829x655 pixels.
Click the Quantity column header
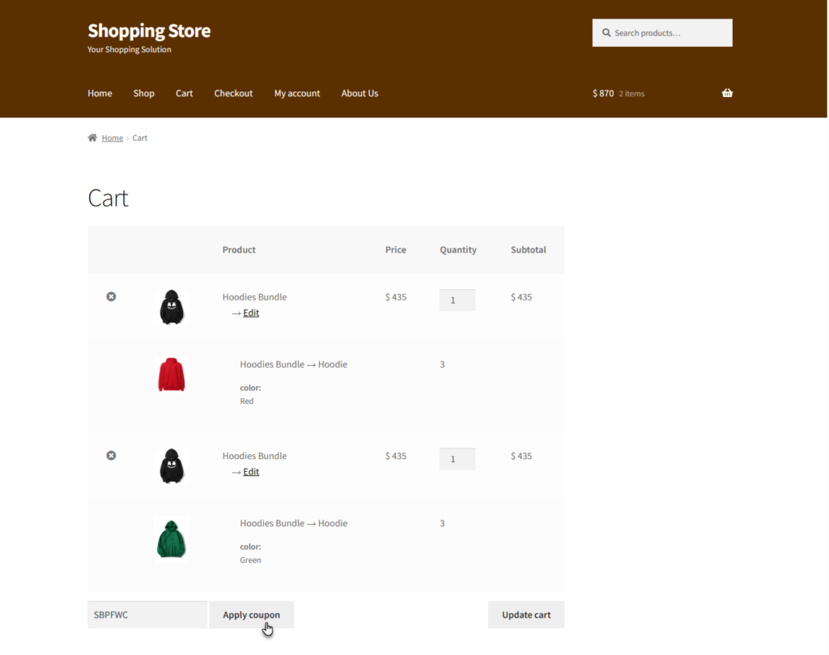(458, 250)
